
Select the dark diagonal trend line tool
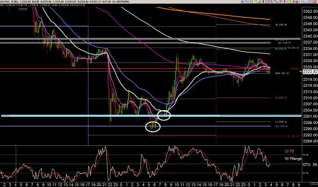click(276, 2)
